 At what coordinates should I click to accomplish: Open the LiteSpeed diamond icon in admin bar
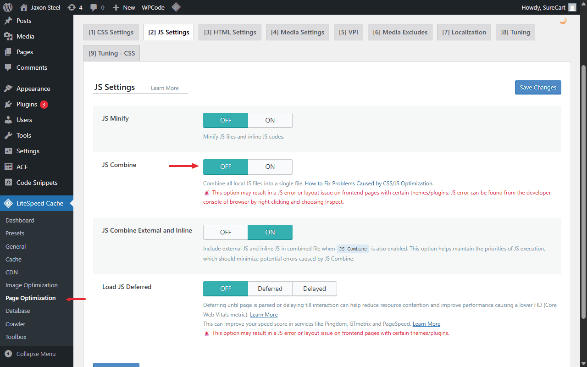coord(176,7)
